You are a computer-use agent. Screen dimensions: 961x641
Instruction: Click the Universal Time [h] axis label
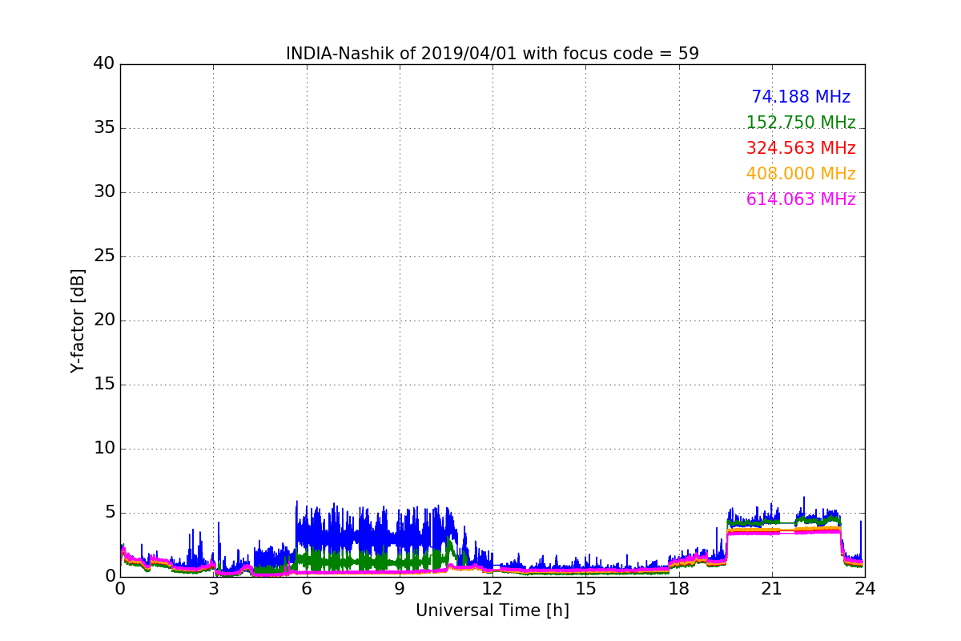point(493,611)
